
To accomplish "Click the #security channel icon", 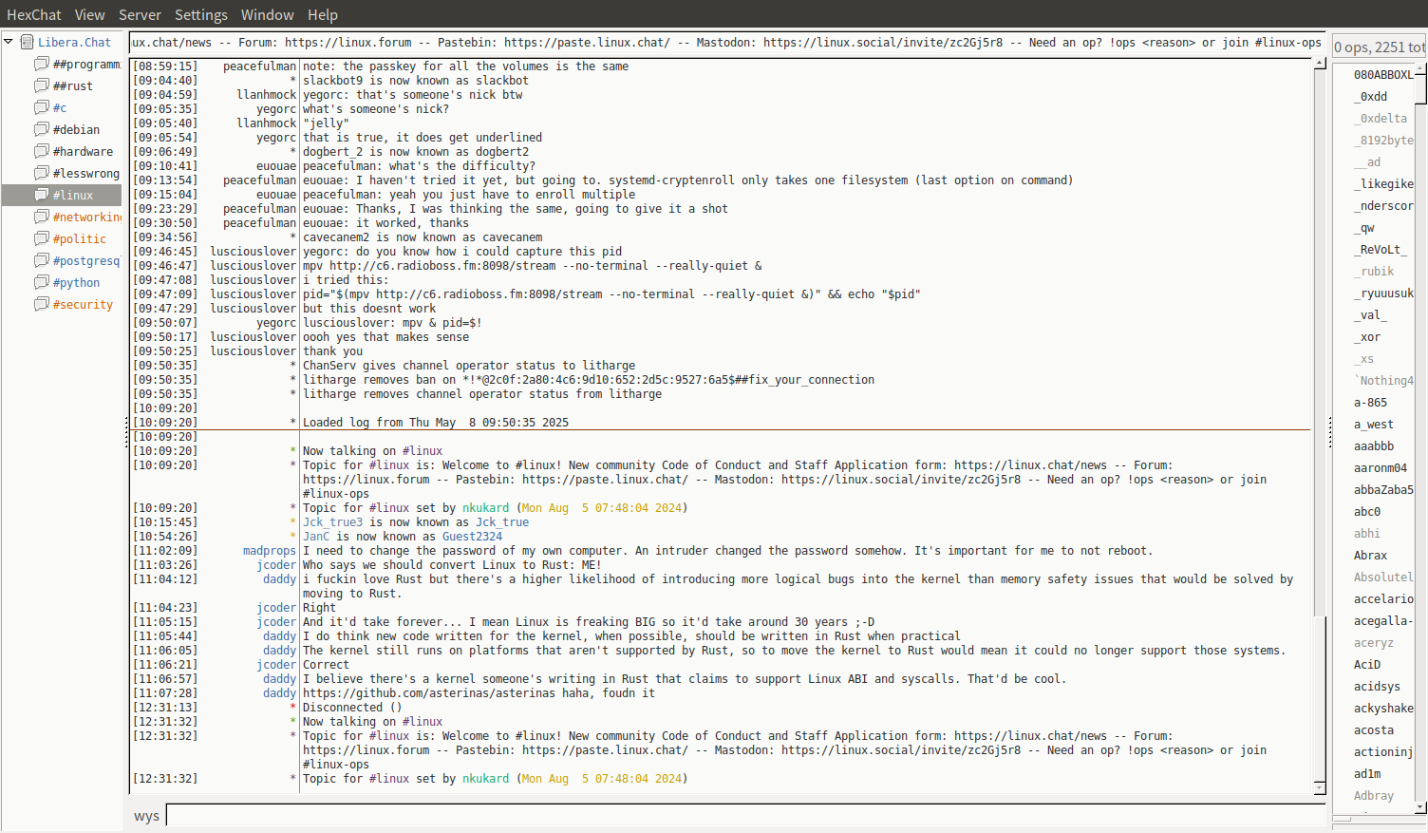I will [x=42, y=304].
